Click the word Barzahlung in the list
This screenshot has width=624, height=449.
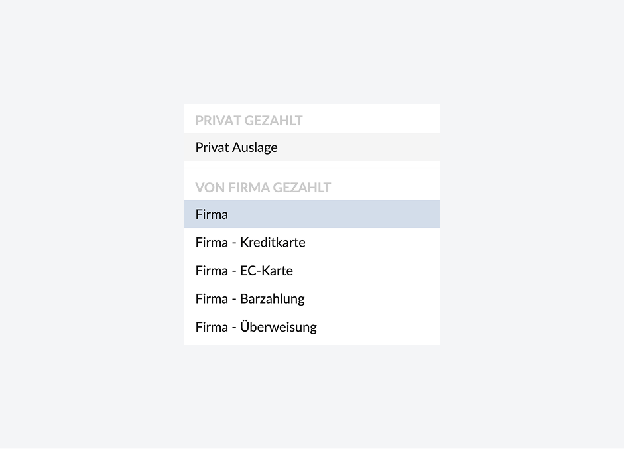pos(272,299)
